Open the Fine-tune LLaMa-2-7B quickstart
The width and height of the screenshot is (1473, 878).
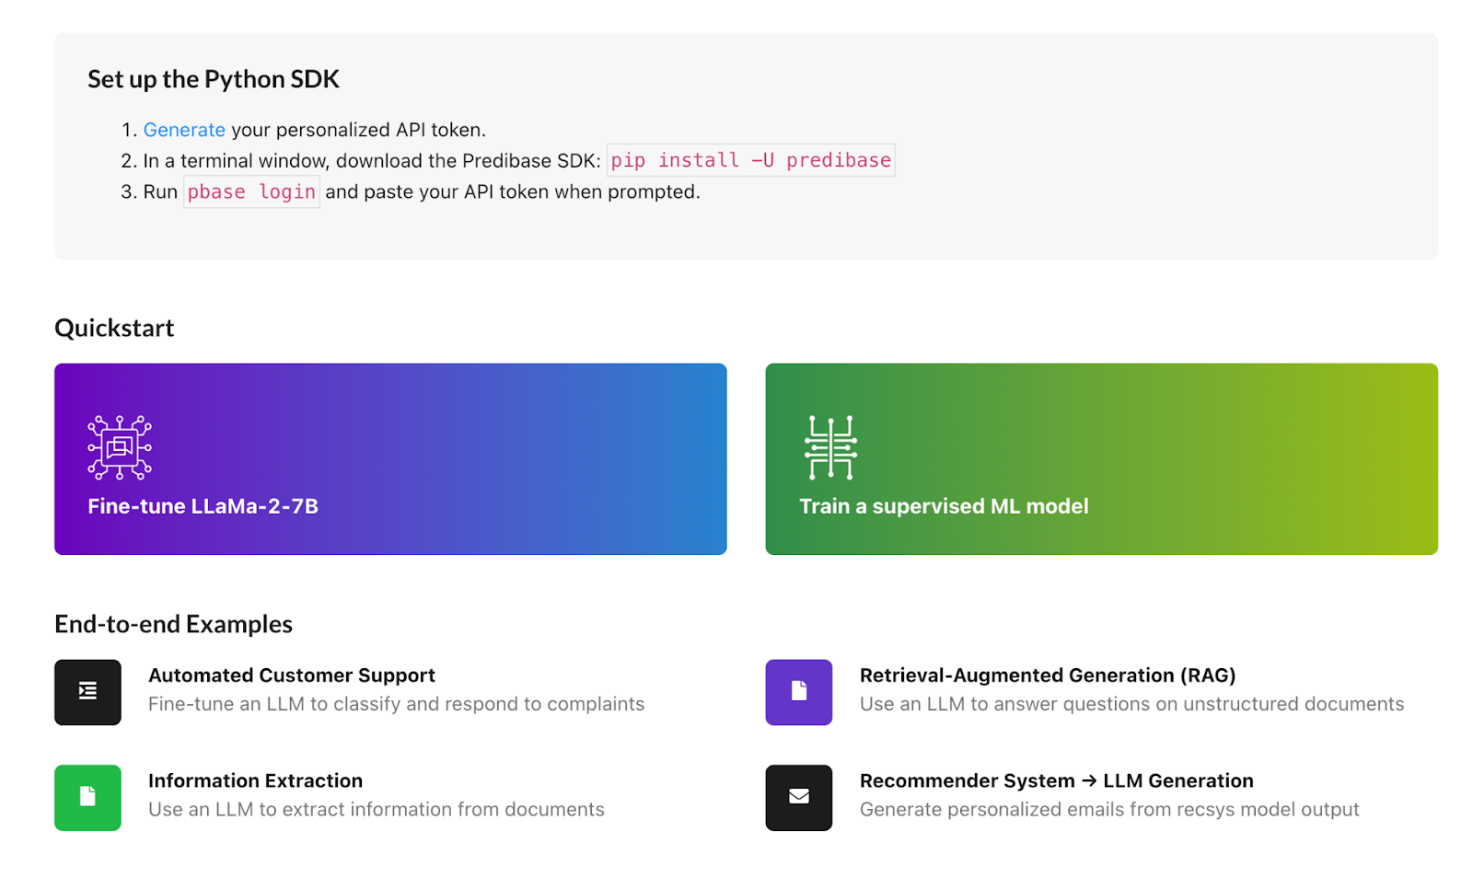390,458
